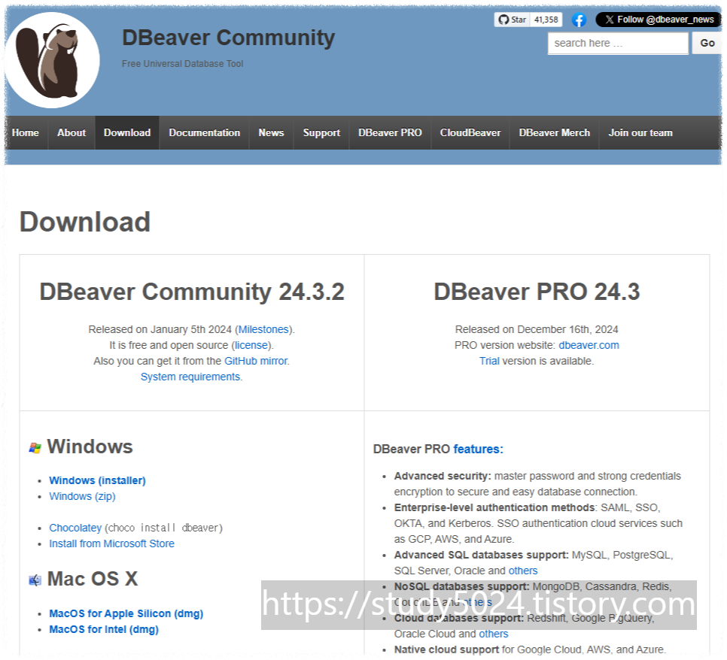727x660 pixels.
Task: Download Windows (zip)
Action: [x=82, y=496]
